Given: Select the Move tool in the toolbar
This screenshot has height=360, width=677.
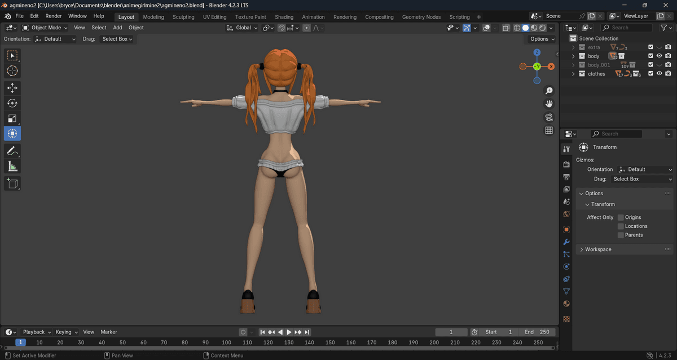Looking at the screenshot, I should click(12, 88).
